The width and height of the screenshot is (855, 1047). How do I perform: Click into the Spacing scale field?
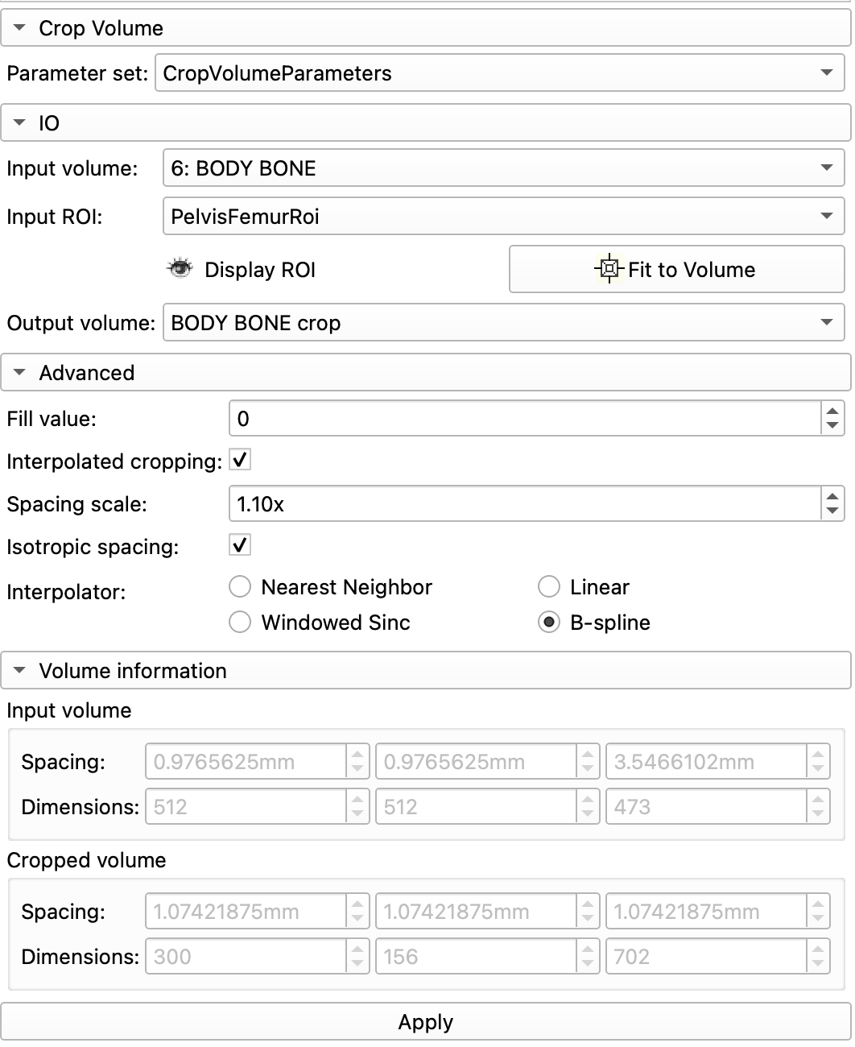[x=525, y=504]
